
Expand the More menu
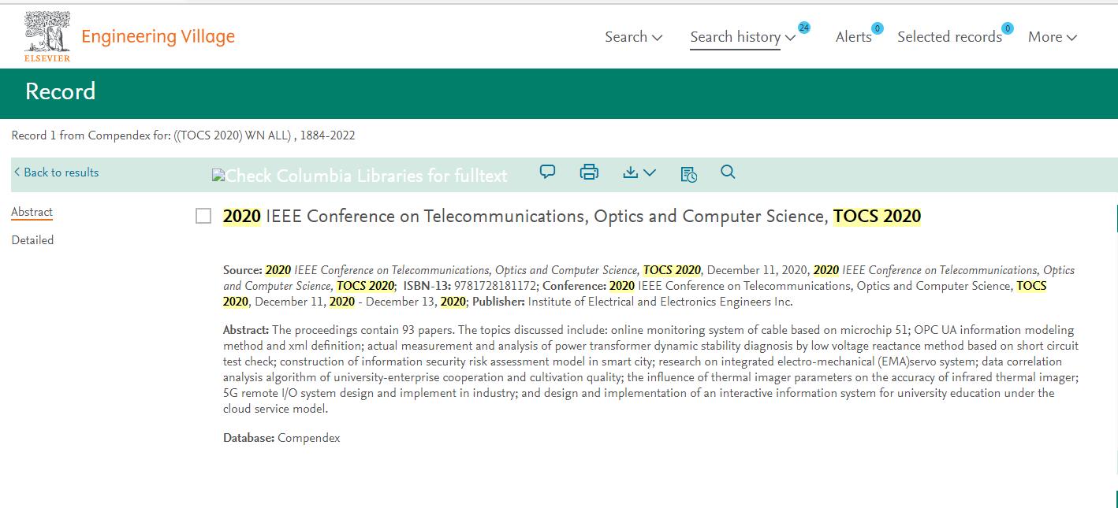[1052, 37]
